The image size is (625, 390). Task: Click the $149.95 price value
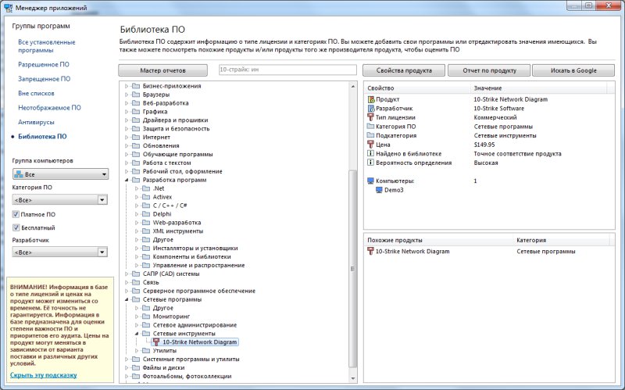tap(484, 145)
